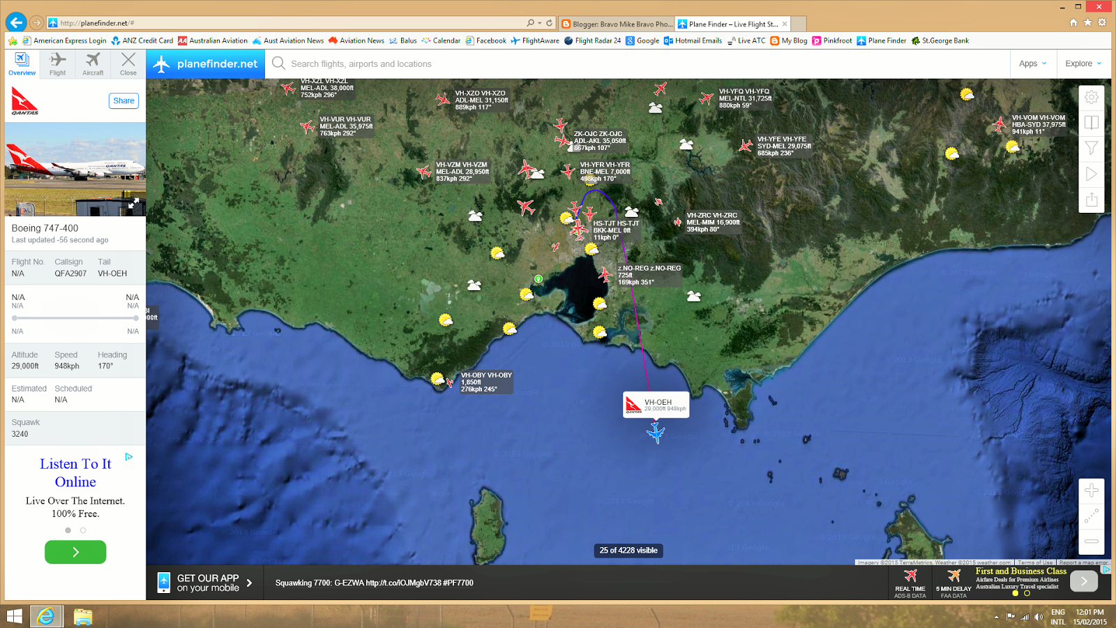Expand the Apps dropdown menu

[x=1032, y=63]
